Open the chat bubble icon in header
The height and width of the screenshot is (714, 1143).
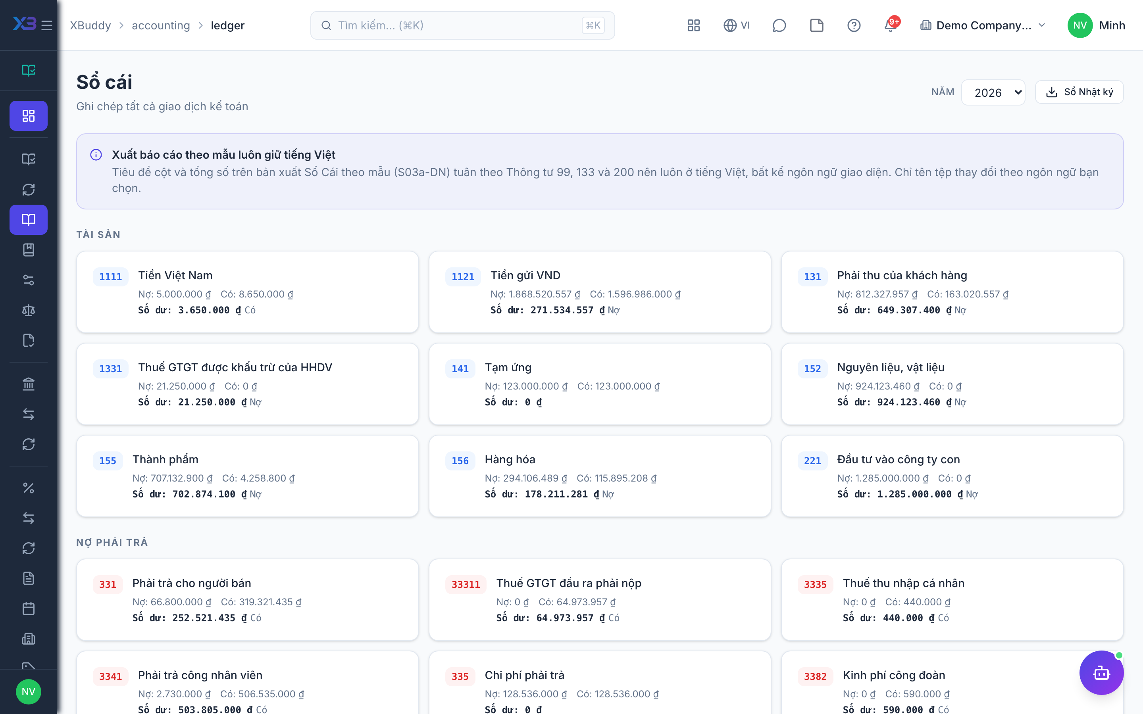(x=779, y=25)
